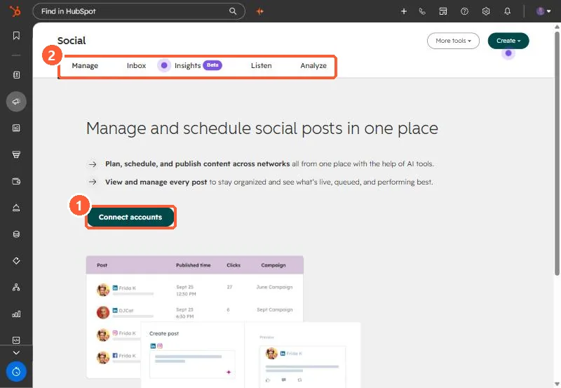
Task: Click the blue stopwatch circle button
Action: point(16,372)
